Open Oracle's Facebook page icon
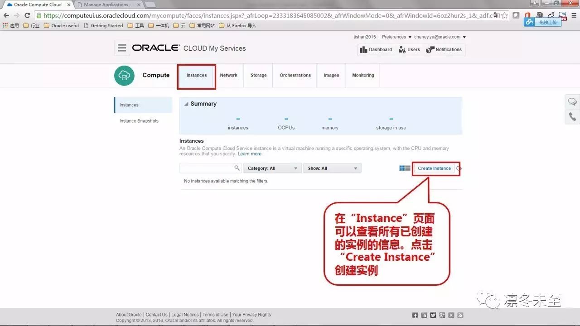 tap(415, 315)
